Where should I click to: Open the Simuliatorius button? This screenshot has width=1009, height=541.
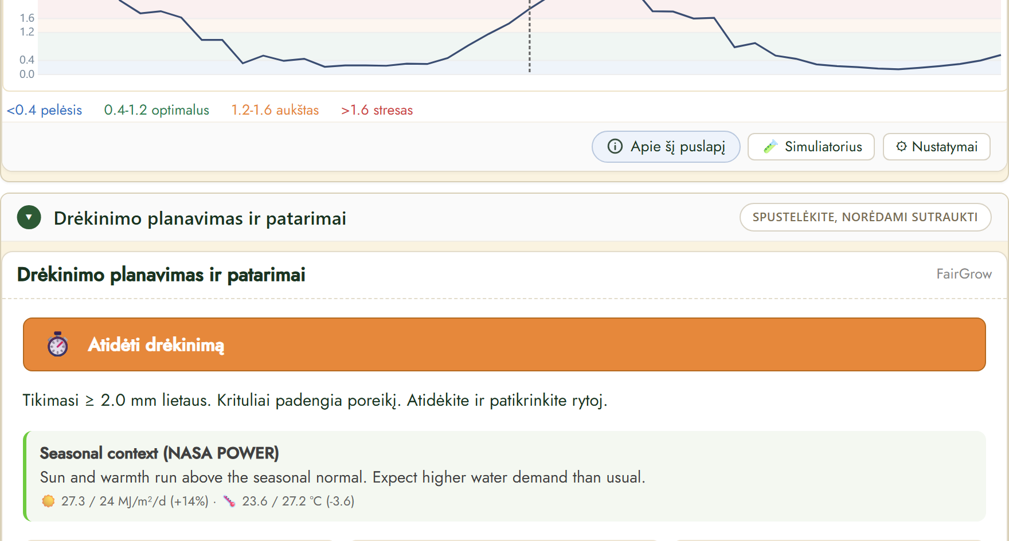pyautogui.click(x=811, y=147)
